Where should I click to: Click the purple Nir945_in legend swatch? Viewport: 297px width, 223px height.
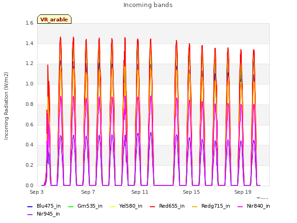(x=30, y=215)
